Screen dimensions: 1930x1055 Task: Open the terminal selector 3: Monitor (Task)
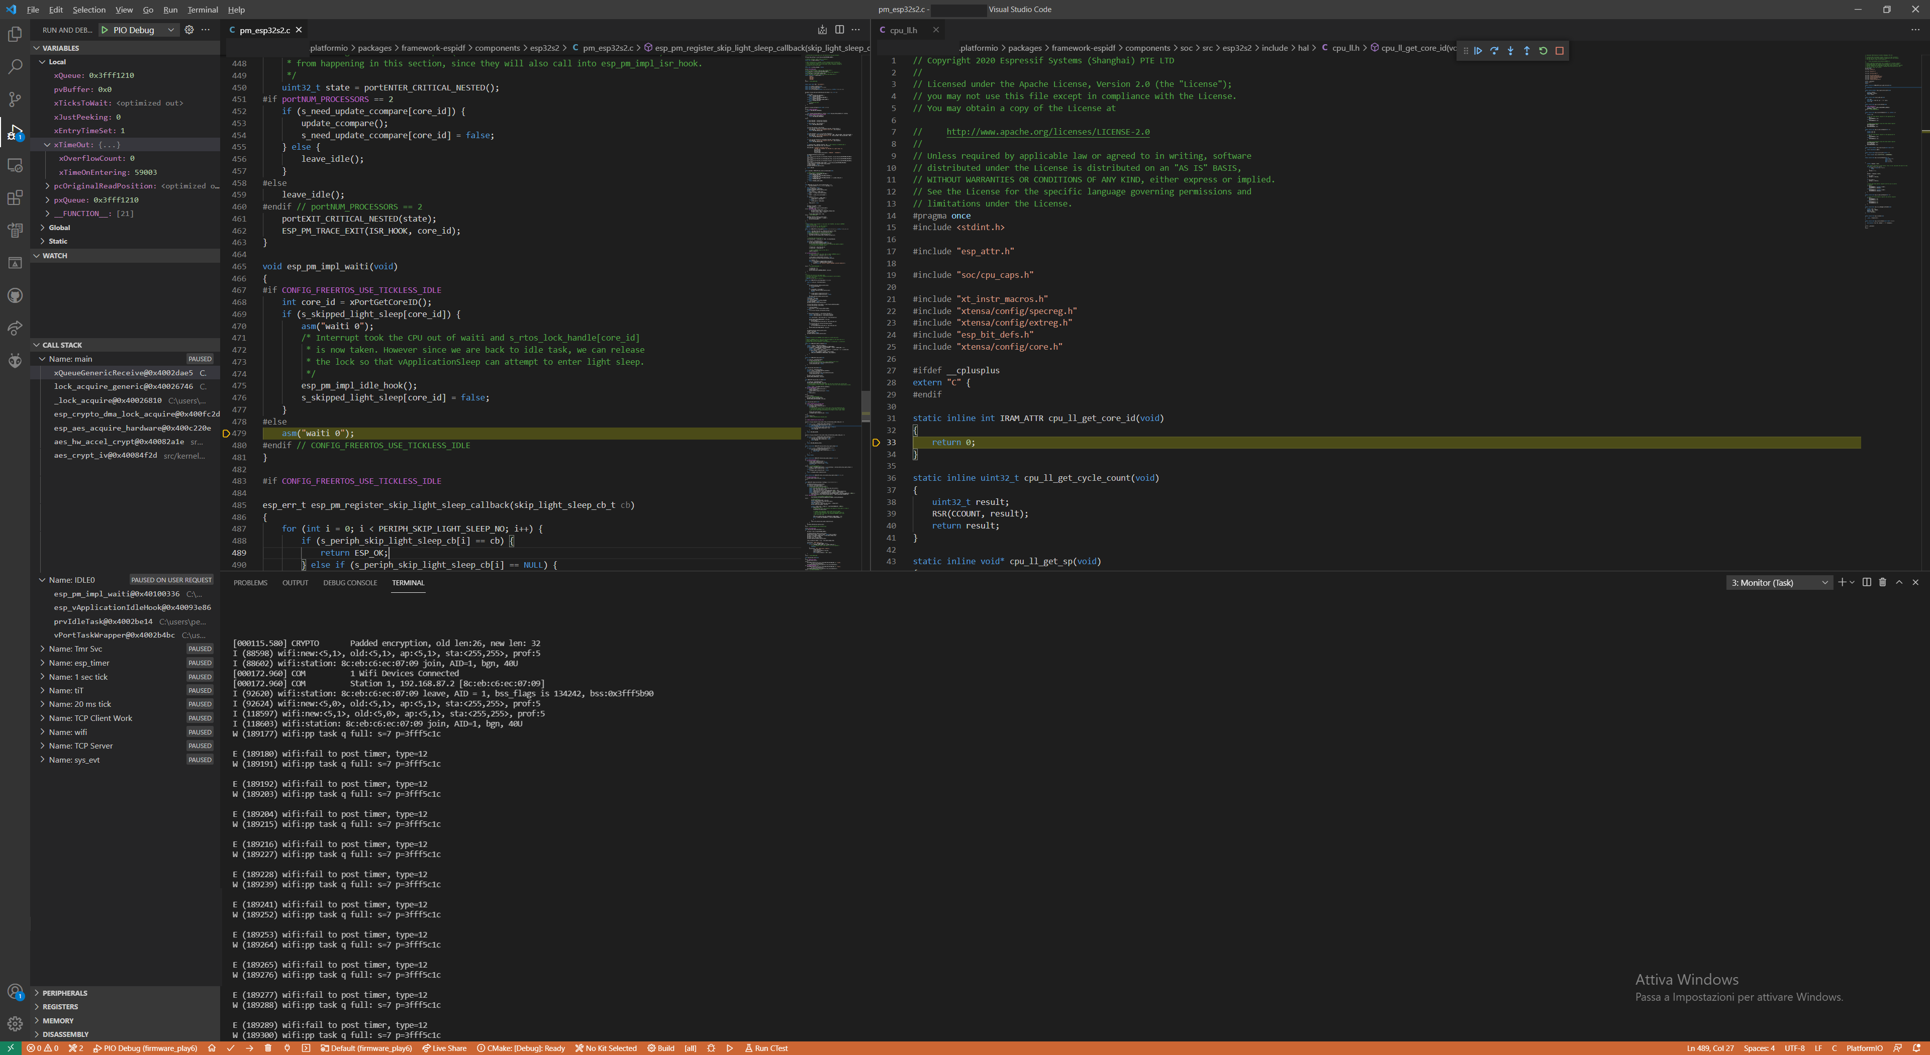(x=1779, y=583)
